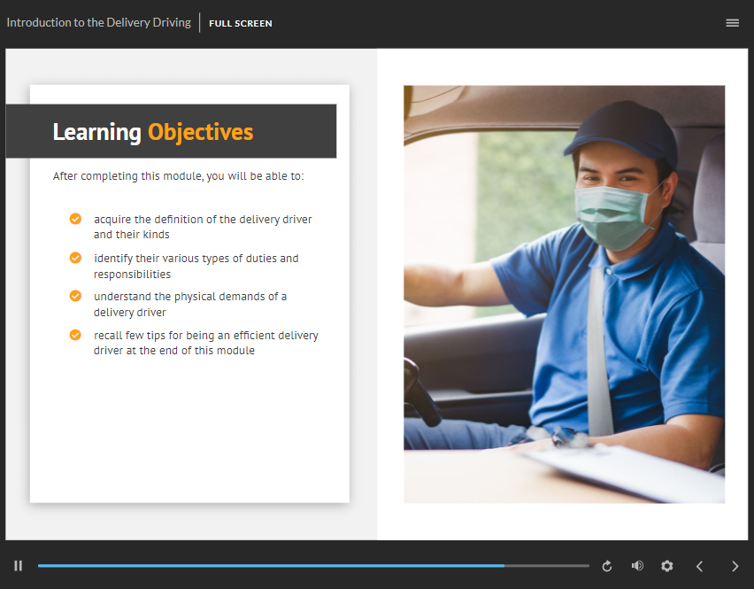Mute the audio with the speaker icon
The image size is (754, 589).
pos(637,566)
